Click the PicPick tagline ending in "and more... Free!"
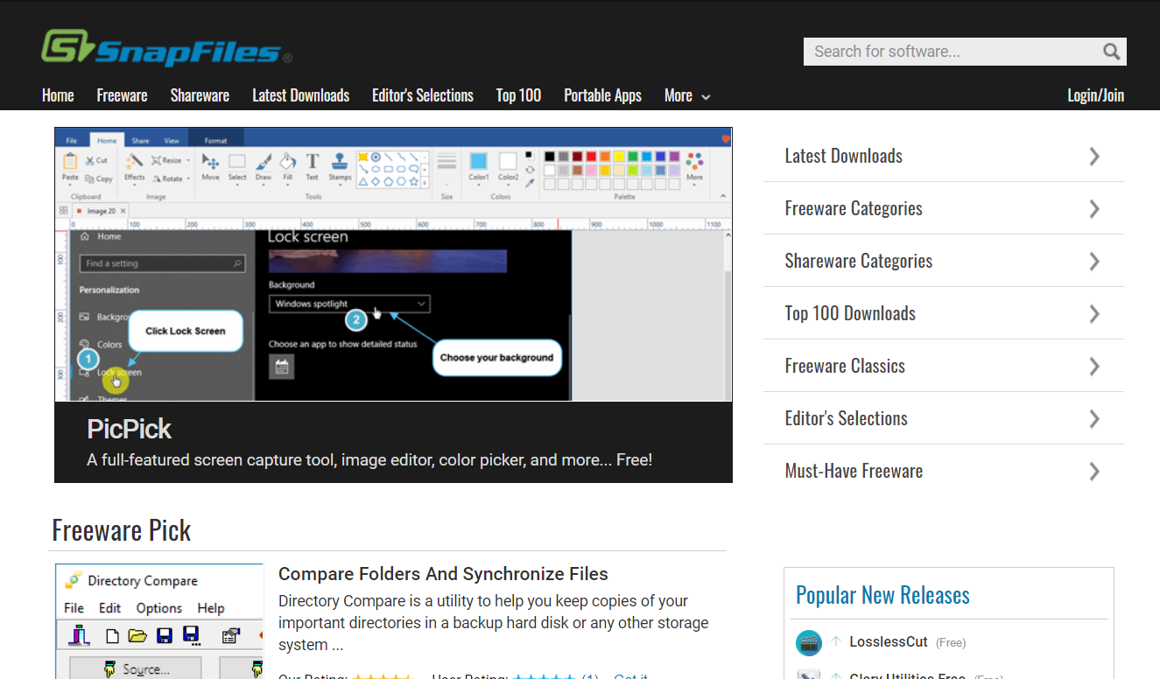The height and width of the screenshot is (679, 1160). (x=369, y=460)
